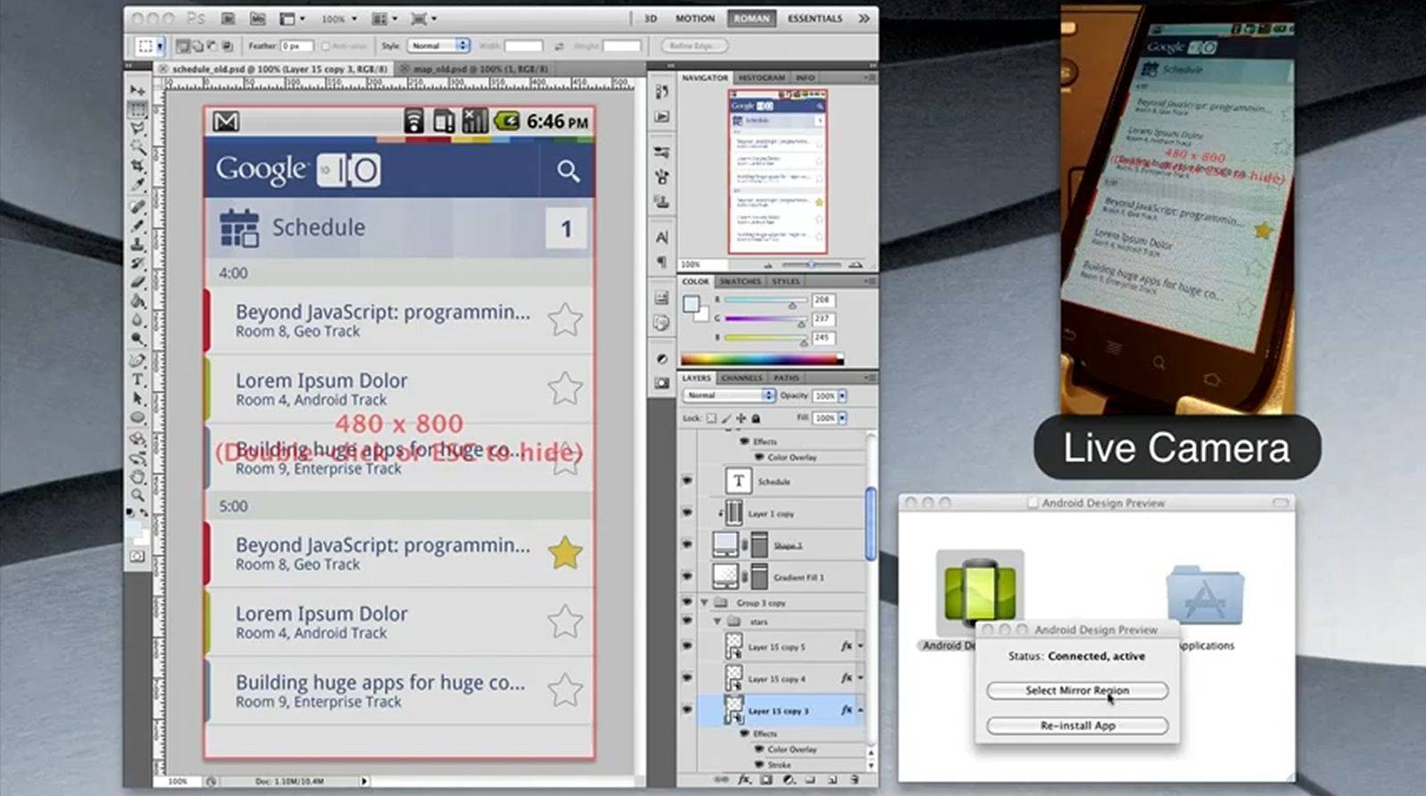Collapse effects of Layer 15 copy 3

click(x=860, y=710)
